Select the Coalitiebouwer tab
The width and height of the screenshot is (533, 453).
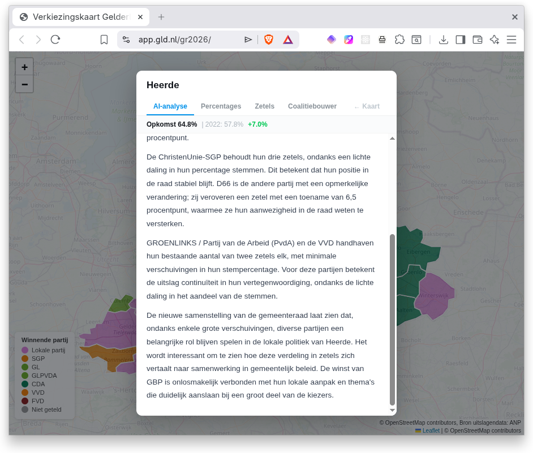coord(312,106)
